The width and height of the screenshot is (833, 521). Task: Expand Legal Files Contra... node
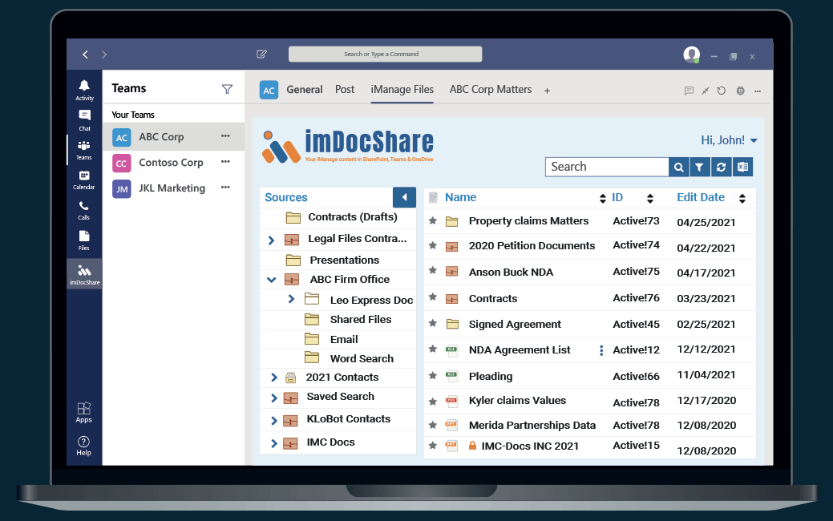point(271,240)
